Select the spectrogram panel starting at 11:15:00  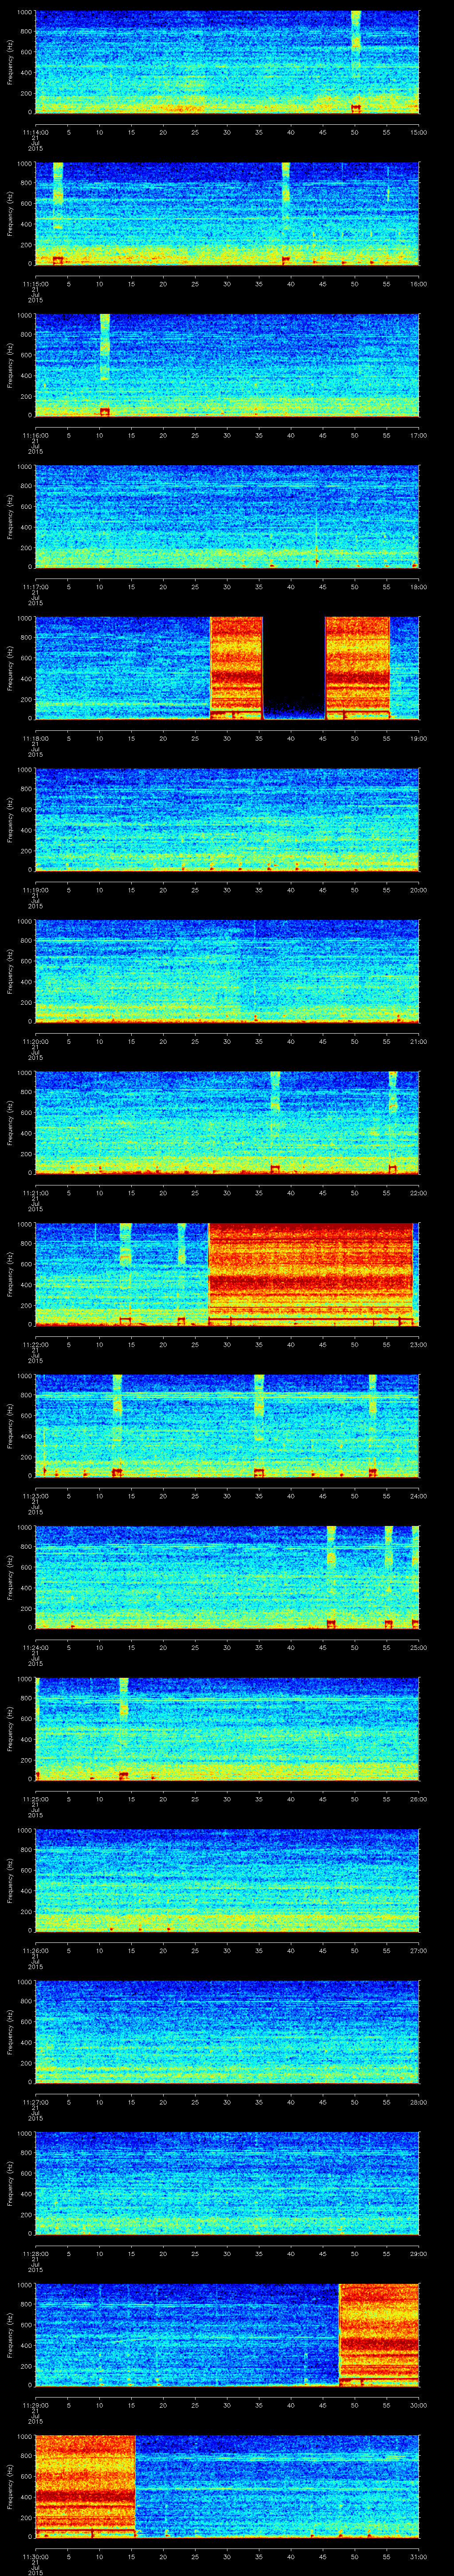227,213
